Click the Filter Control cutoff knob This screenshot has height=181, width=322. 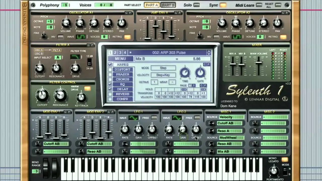click(x=42, y=96)
